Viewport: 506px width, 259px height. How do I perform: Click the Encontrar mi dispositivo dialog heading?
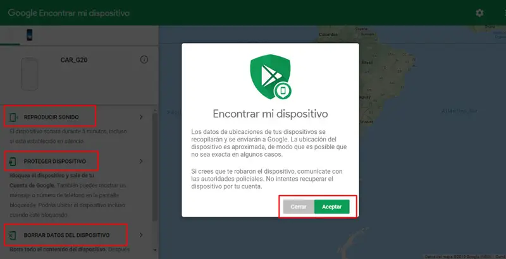pyautogui.click(x=271, y=114)
